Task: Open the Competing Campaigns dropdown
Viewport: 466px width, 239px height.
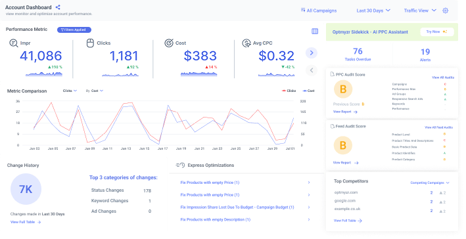Action: (x=430, y=183)
